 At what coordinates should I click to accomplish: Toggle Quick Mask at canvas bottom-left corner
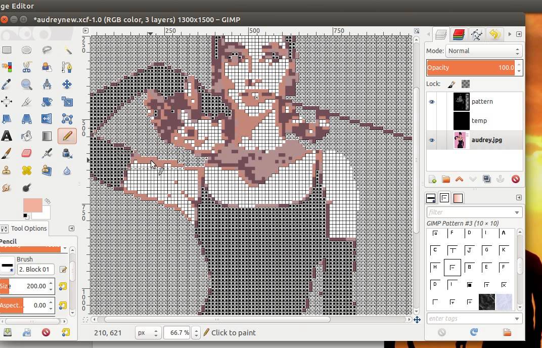click(85, 319)
